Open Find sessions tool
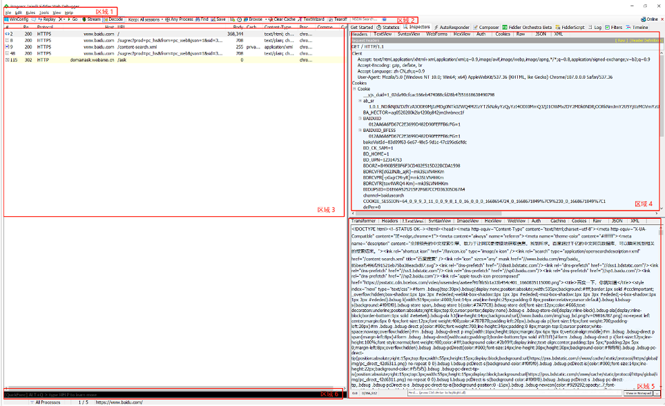Viewport: 665px width, 406px height. [202, 19]
